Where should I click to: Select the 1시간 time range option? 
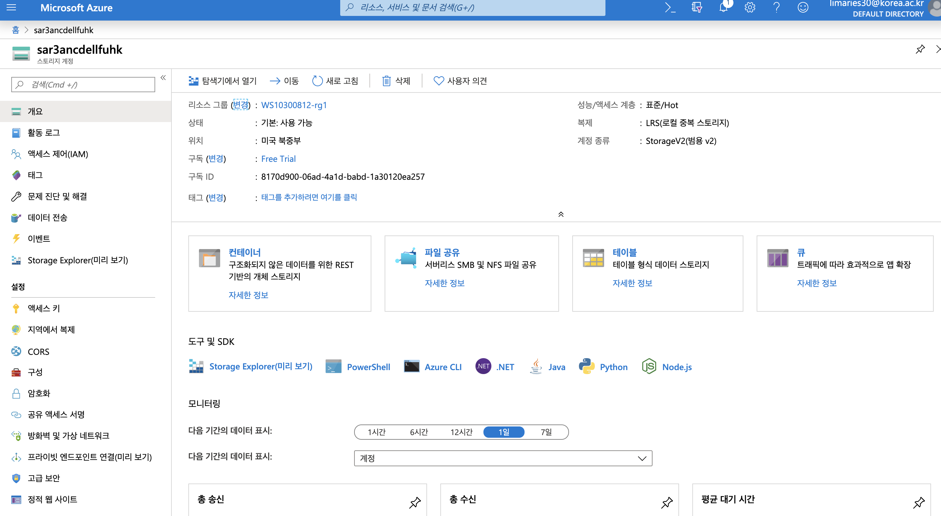click(x=376, y=432)
